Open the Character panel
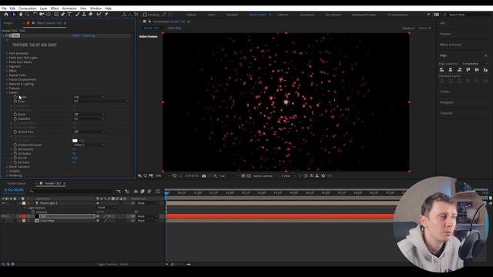Screen dimensions: 493x277 pyautogui.click(x=446, y=113)
